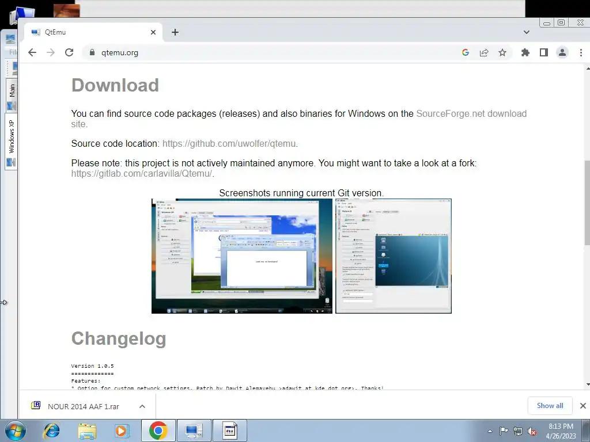Viewport: 590px width, 442px height.
Task: Click the Version 1.0.5 text
Action: tap(92, 365)
